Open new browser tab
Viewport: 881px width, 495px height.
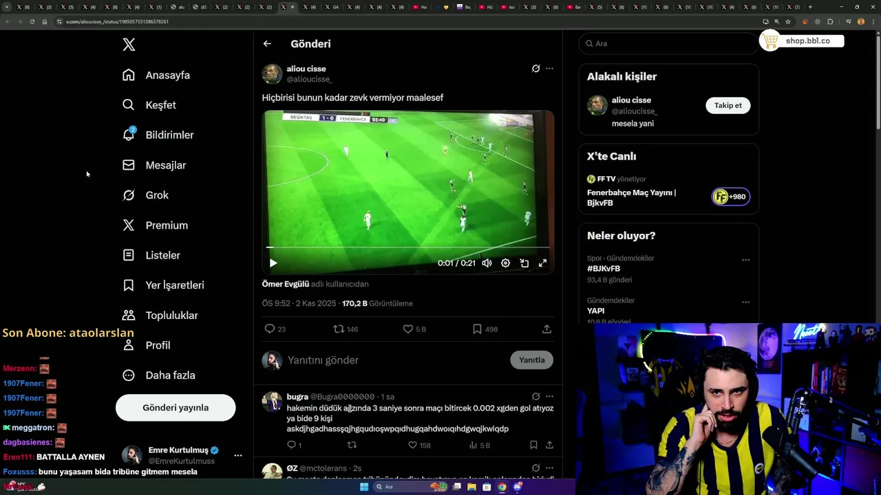pos(810,7)
